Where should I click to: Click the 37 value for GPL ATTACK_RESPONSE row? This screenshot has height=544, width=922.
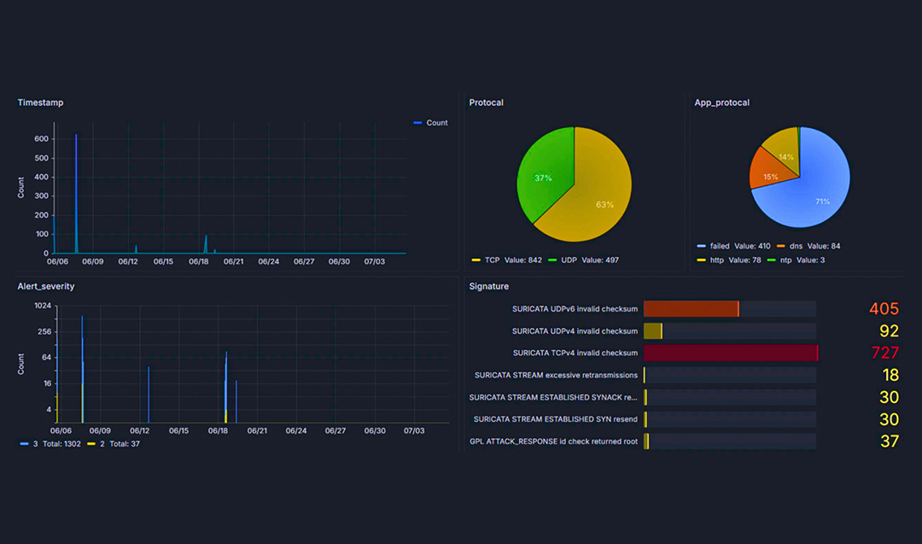(x=889, y=442)
